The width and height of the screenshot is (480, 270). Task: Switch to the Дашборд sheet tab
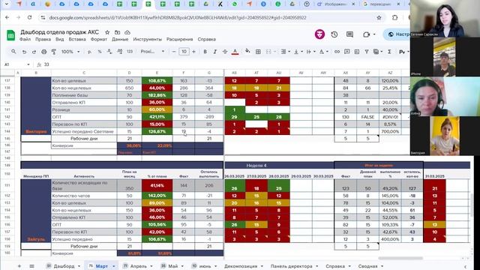(x=64, y=266)
